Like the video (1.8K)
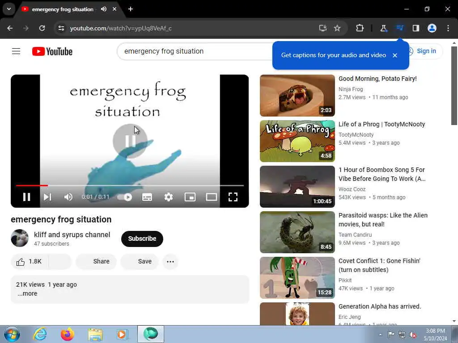The image size is (458, 343). [x=29, y=262]
